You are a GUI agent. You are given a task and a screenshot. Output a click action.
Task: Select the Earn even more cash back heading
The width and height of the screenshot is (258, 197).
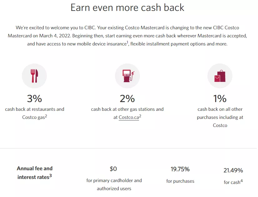click(x=127, y=7)
